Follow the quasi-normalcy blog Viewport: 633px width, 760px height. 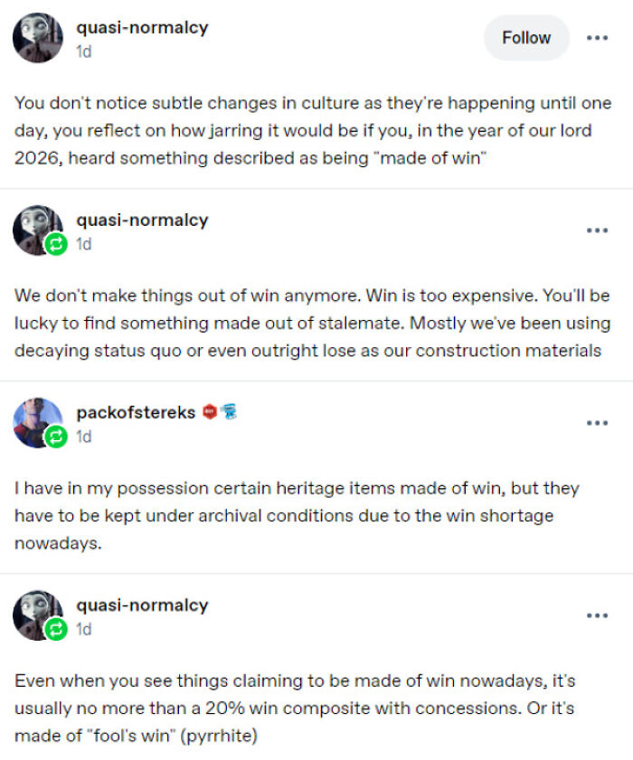click(526, 38)
